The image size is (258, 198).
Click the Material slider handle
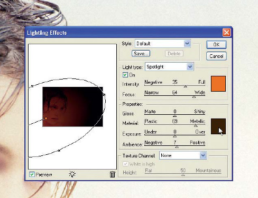click(196, 126)
